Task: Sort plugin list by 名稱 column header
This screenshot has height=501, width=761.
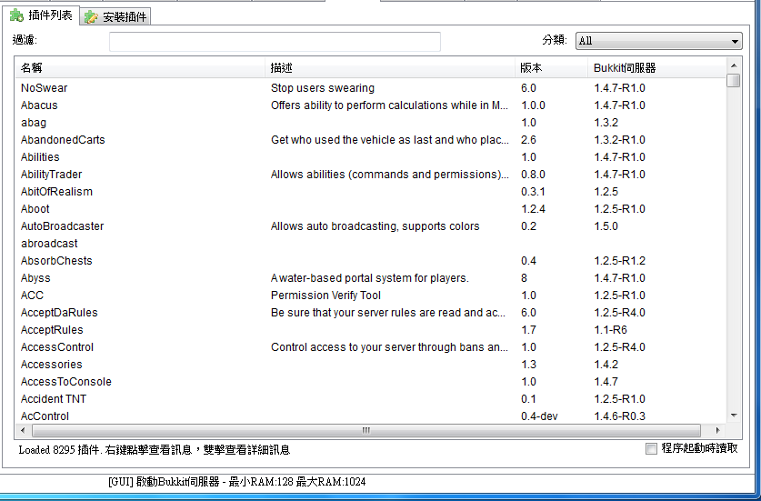Action: tap(140, 68)
